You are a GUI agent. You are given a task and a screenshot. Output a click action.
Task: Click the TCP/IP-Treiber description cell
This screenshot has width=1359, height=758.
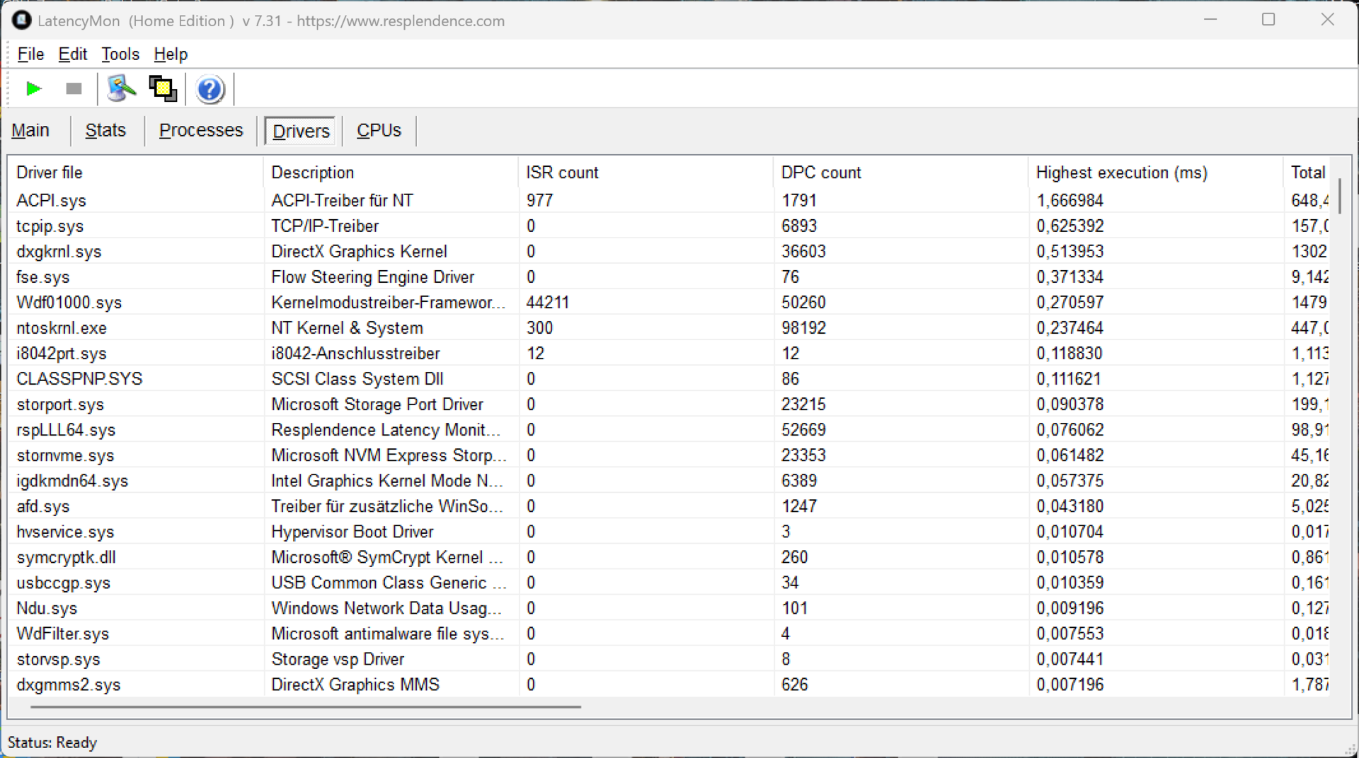tap(325, 226)
